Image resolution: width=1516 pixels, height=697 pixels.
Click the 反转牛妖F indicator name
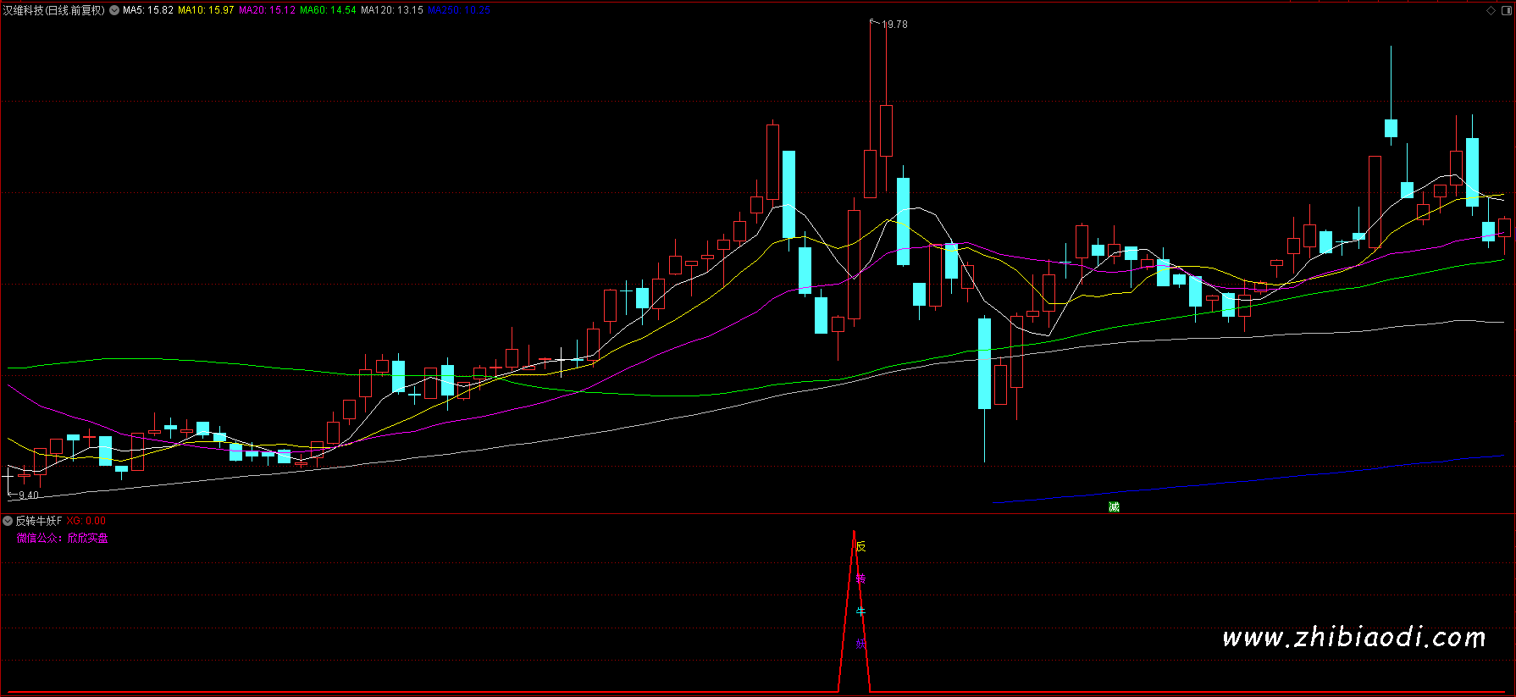click(38, 521)
